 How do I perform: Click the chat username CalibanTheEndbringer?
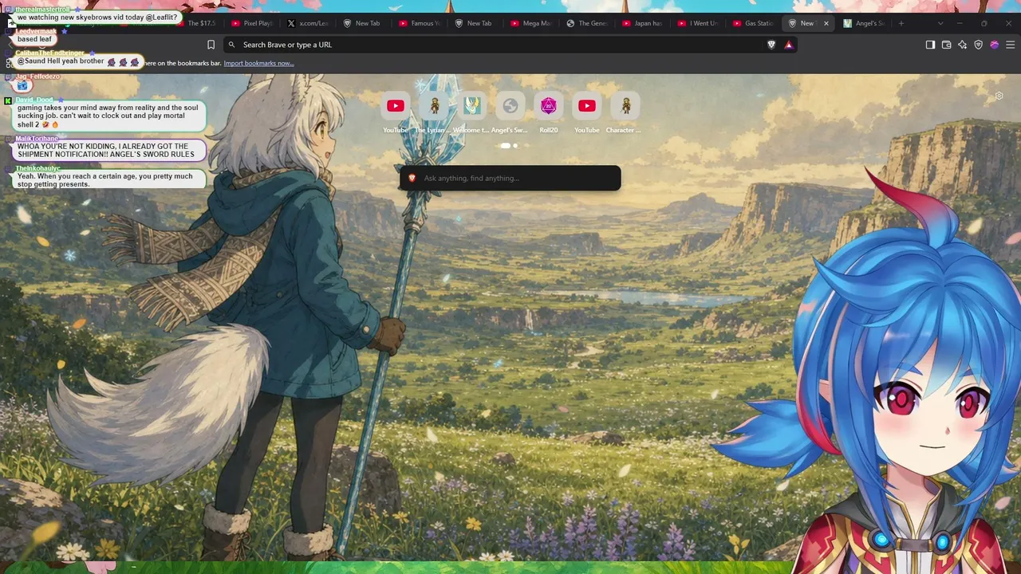[x=49, y=53]
